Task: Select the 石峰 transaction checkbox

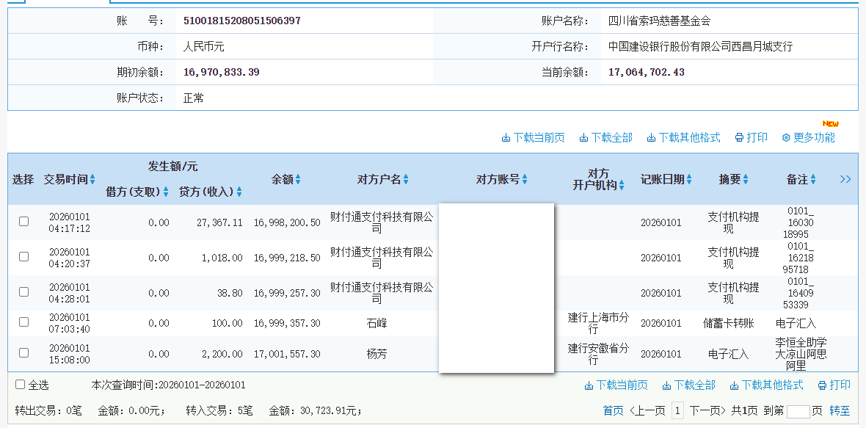Action: [23, 322]
